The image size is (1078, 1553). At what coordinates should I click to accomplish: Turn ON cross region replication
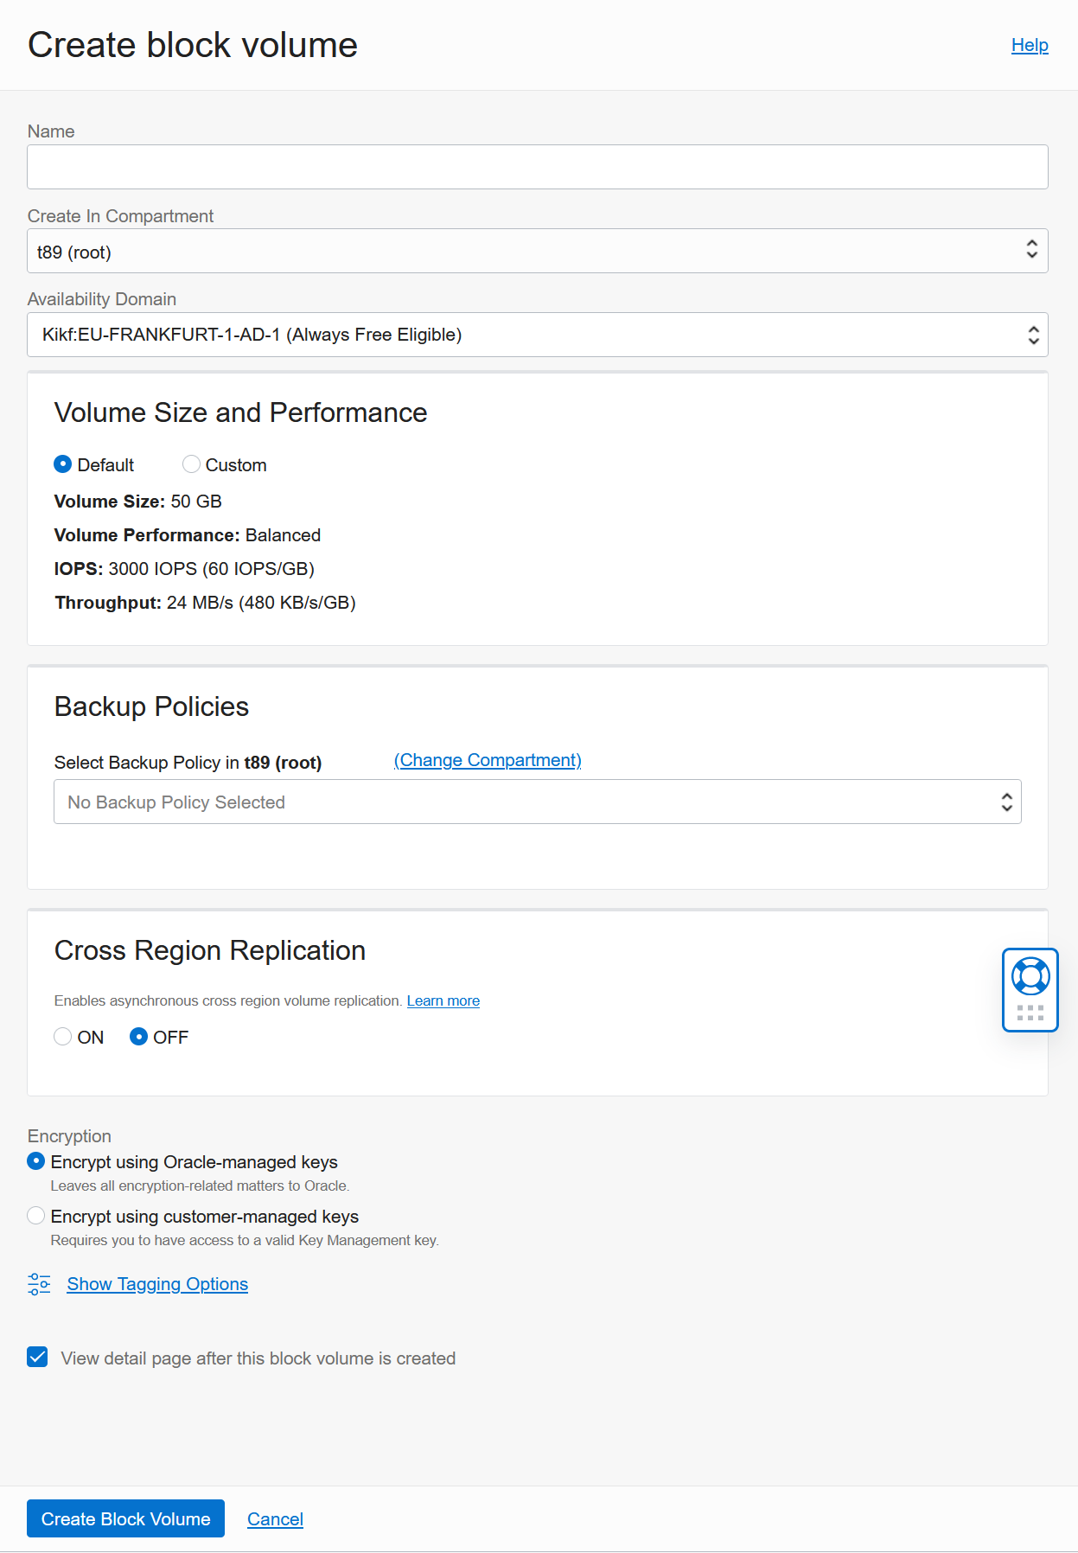click(63, 1037)
